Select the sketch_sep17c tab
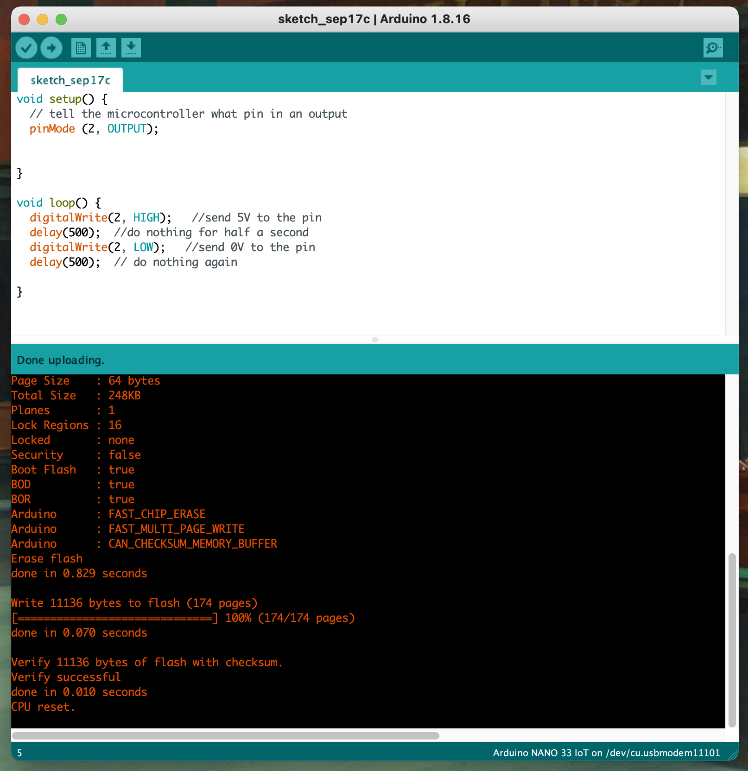Viewport: 748px width, 771px height. [x=70, y=81]
